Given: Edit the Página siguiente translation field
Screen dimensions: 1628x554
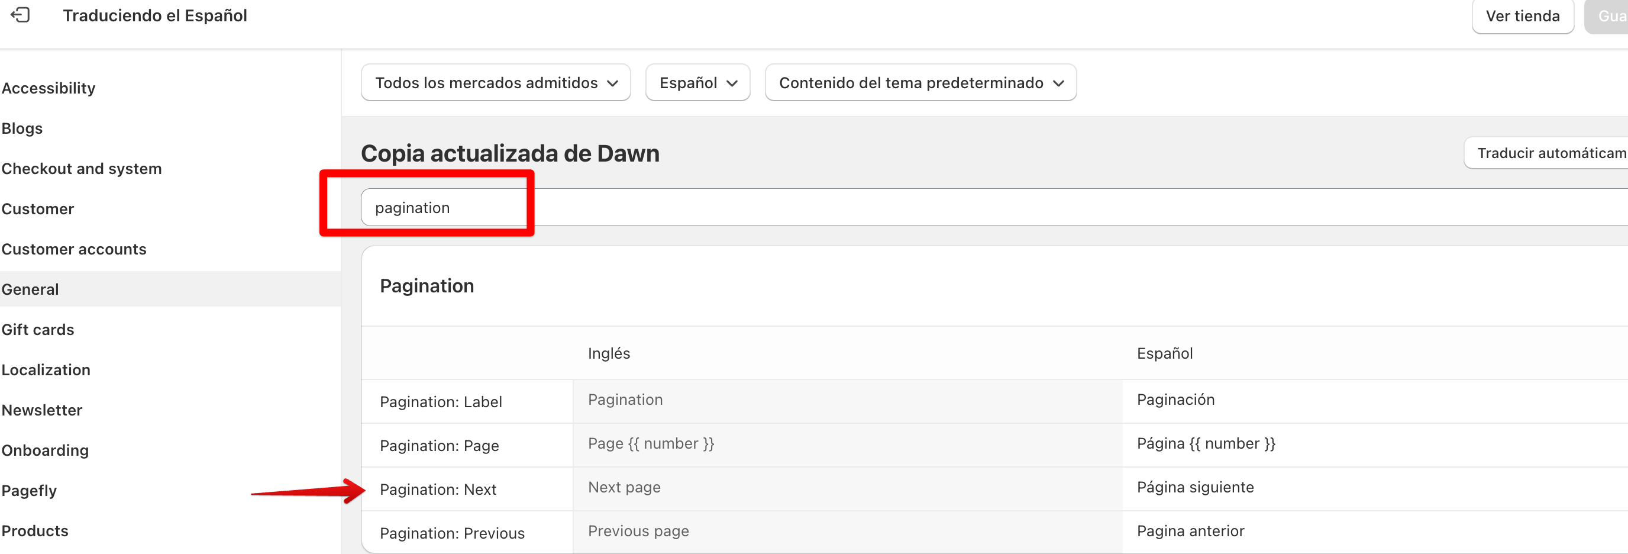Looking at the screenshot, I should click(x=1375, y=488).
